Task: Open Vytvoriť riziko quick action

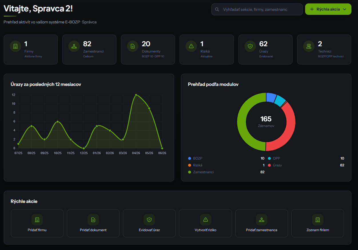Action: click(205, 223)
